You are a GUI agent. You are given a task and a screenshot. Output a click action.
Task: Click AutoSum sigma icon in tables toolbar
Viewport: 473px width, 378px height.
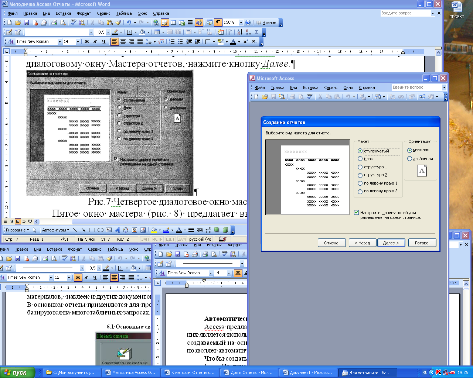(x=256, y=32)
